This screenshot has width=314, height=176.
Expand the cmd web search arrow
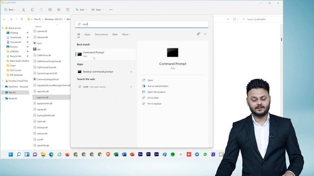pyautogui.click(x=131, y=87)
